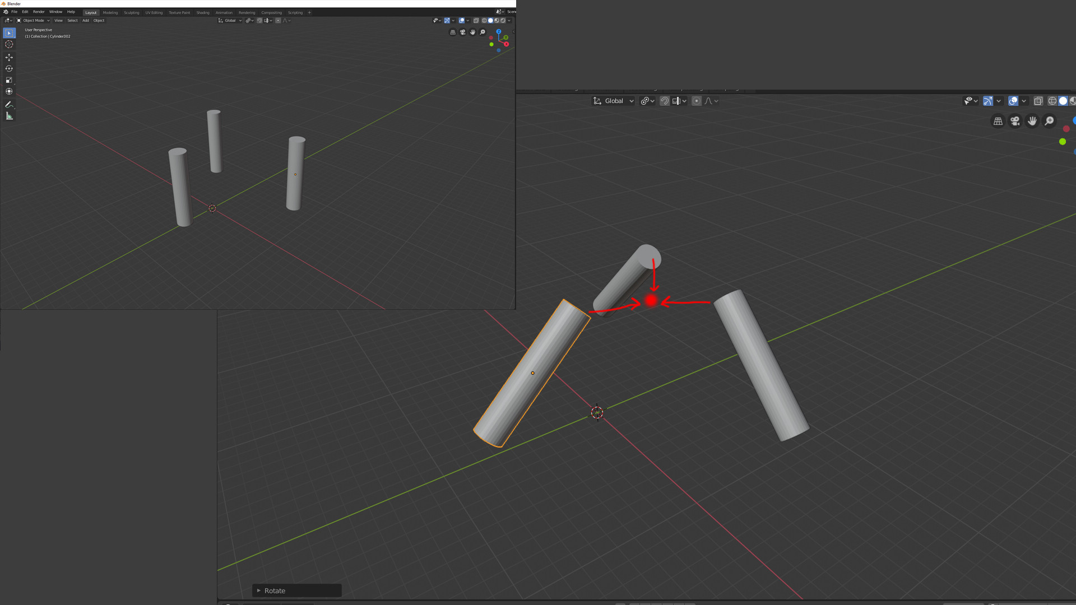Open the Window menu
This screenshot has width=1076, height=605.
[55, 12]
